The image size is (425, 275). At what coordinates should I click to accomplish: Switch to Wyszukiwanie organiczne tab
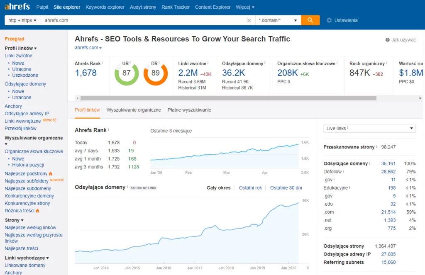point(134,110)
